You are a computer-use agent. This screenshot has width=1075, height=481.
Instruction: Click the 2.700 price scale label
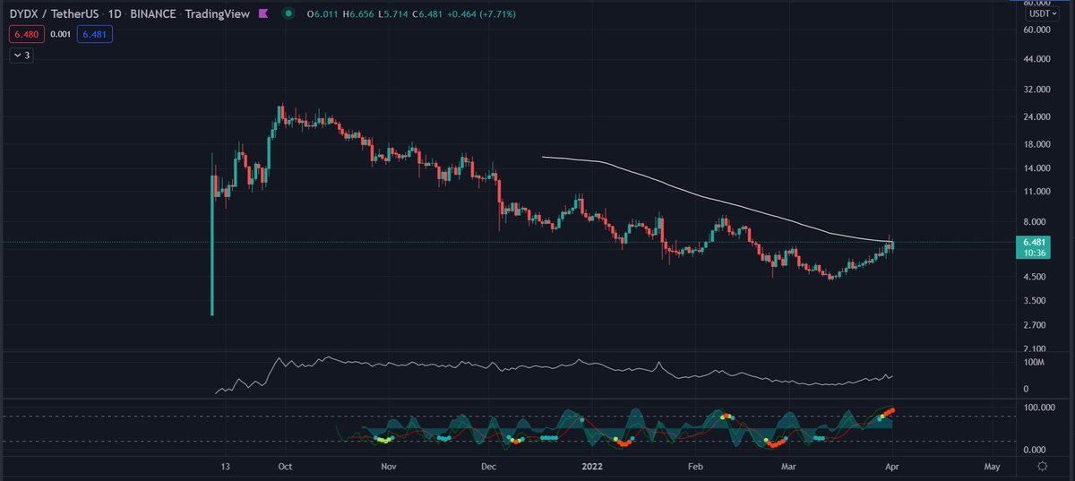tap(1036, 325)
